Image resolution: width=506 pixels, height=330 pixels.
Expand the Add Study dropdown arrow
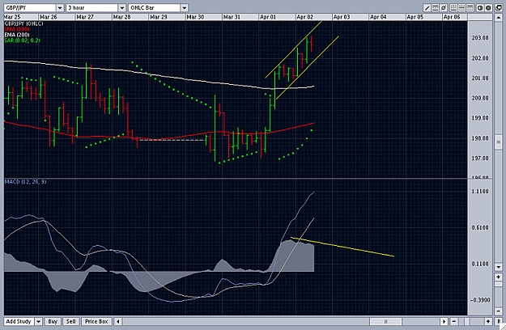38,321
